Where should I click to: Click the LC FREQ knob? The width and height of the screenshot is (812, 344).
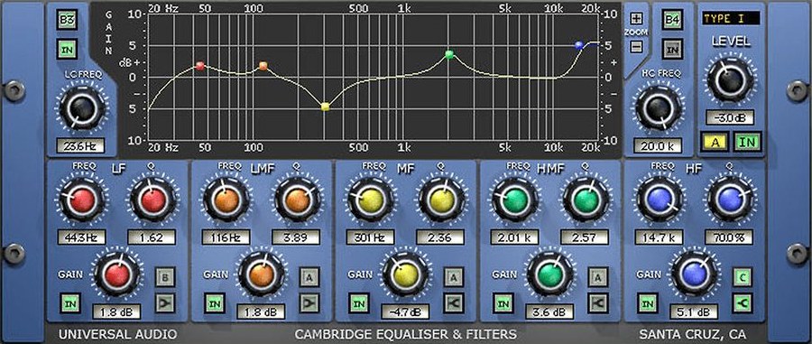pos(82,107)
